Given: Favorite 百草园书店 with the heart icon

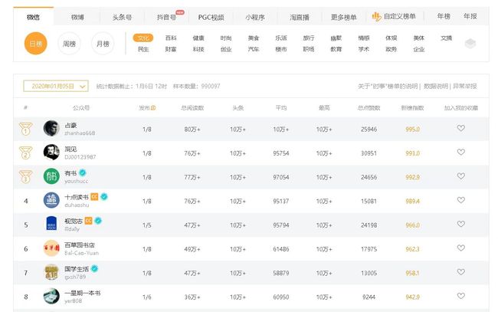Looking at the screenshot, I should tap(460, 248).
